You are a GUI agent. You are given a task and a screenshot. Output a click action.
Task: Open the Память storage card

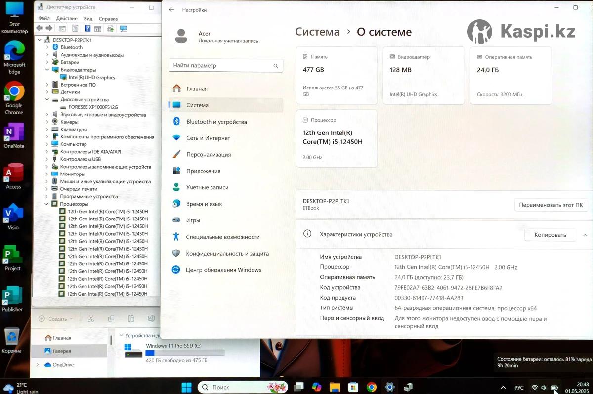pyautogui.click(x=337, y=76)
